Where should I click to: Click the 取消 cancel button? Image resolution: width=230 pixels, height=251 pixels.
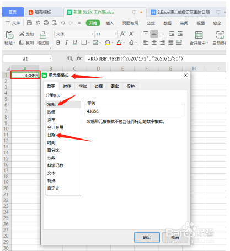pyautogui.click(x=175, y=237)
